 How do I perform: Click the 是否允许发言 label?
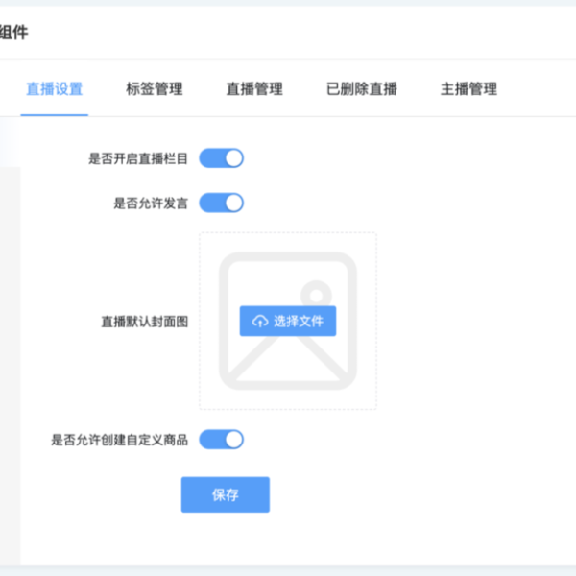tap(151, 204)
